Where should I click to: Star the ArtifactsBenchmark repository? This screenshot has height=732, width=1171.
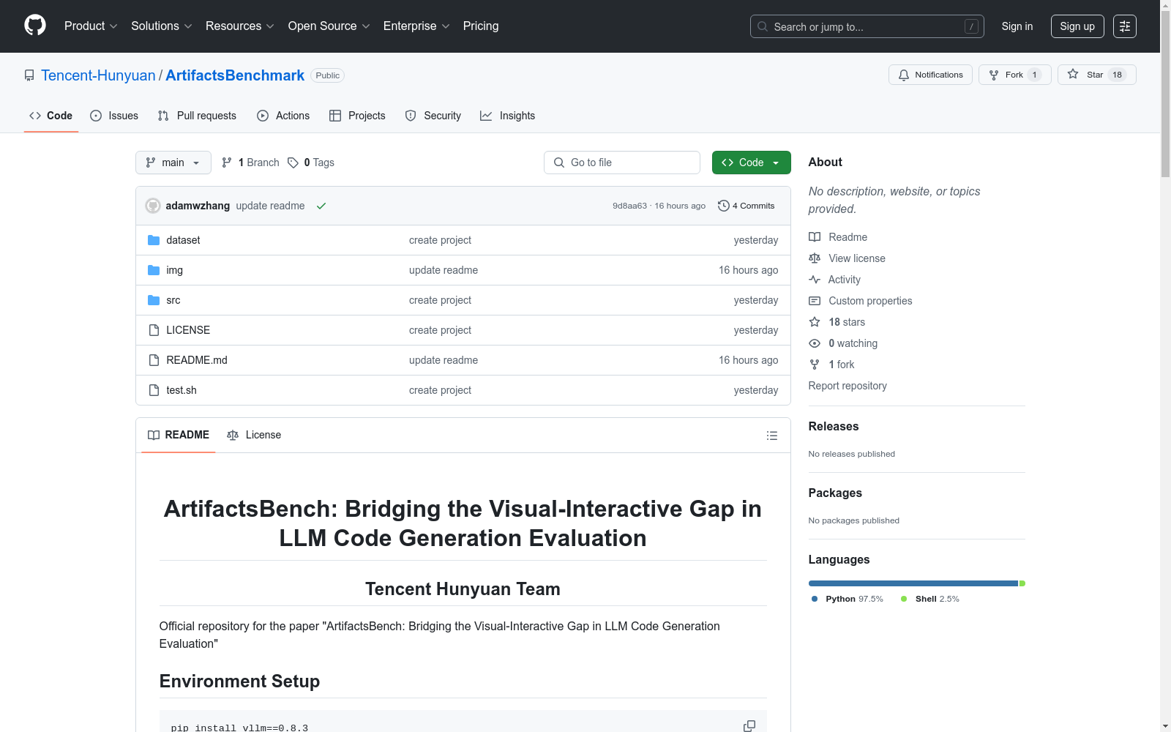[1097, 75]
